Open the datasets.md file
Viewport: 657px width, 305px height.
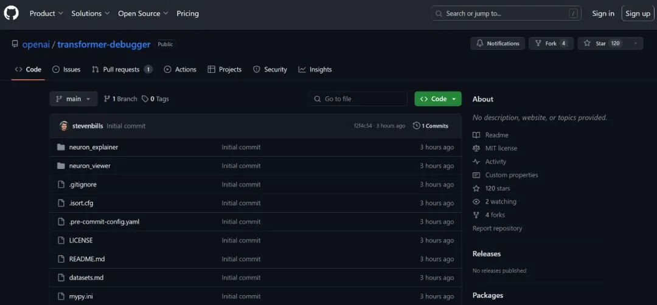[x=86, y=278]
